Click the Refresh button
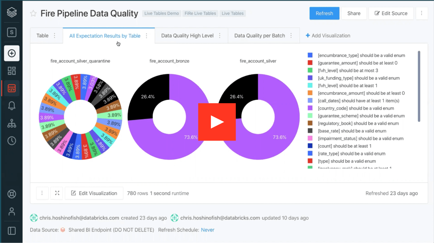 [324, 13]
